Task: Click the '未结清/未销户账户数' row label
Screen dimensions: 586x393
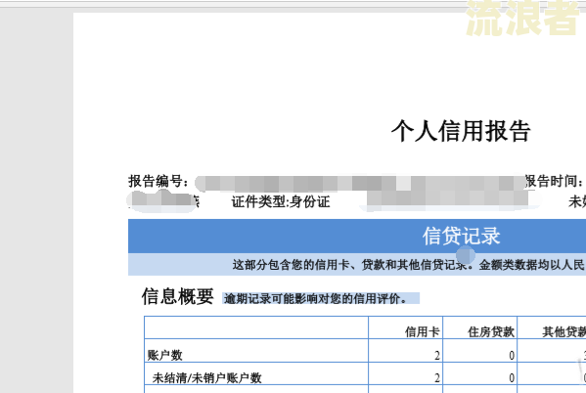Action: click(x=206, y=378)
